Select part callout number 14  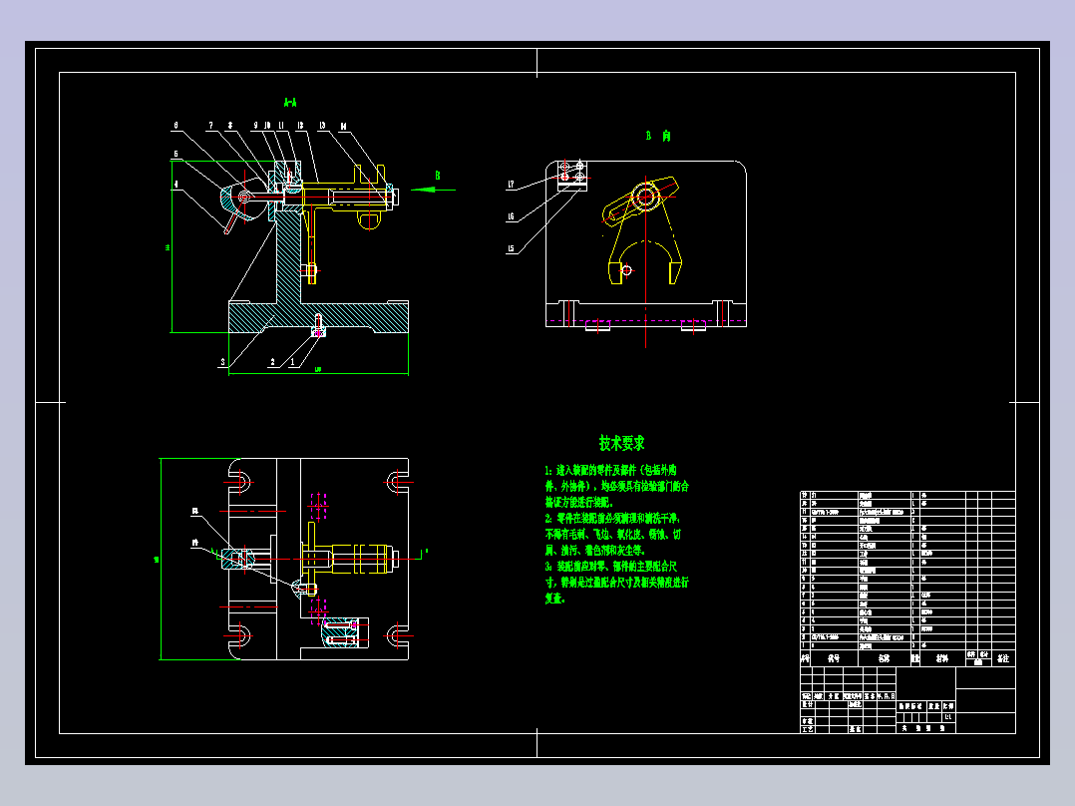pyautogui.click(x=343, y=127)
